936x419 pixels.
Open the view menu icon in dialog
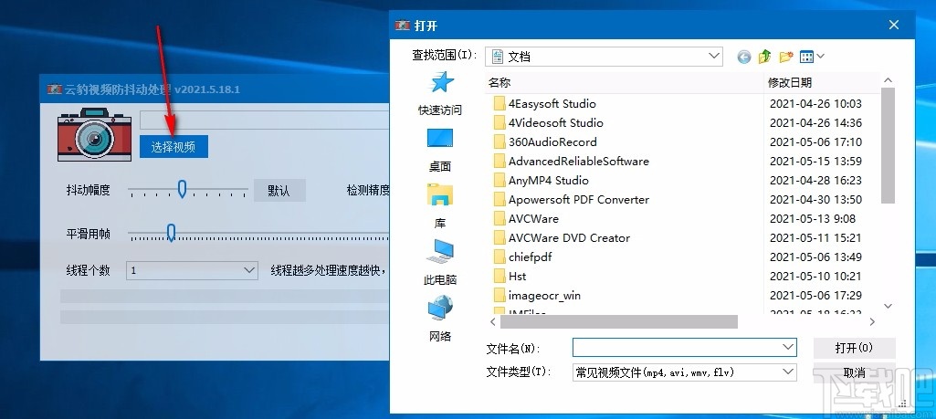point(812,57)
